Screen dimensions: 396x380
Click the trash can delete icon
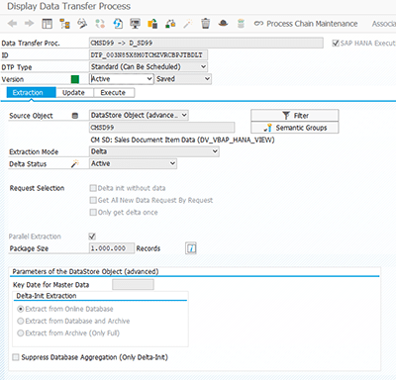point(205,24)
